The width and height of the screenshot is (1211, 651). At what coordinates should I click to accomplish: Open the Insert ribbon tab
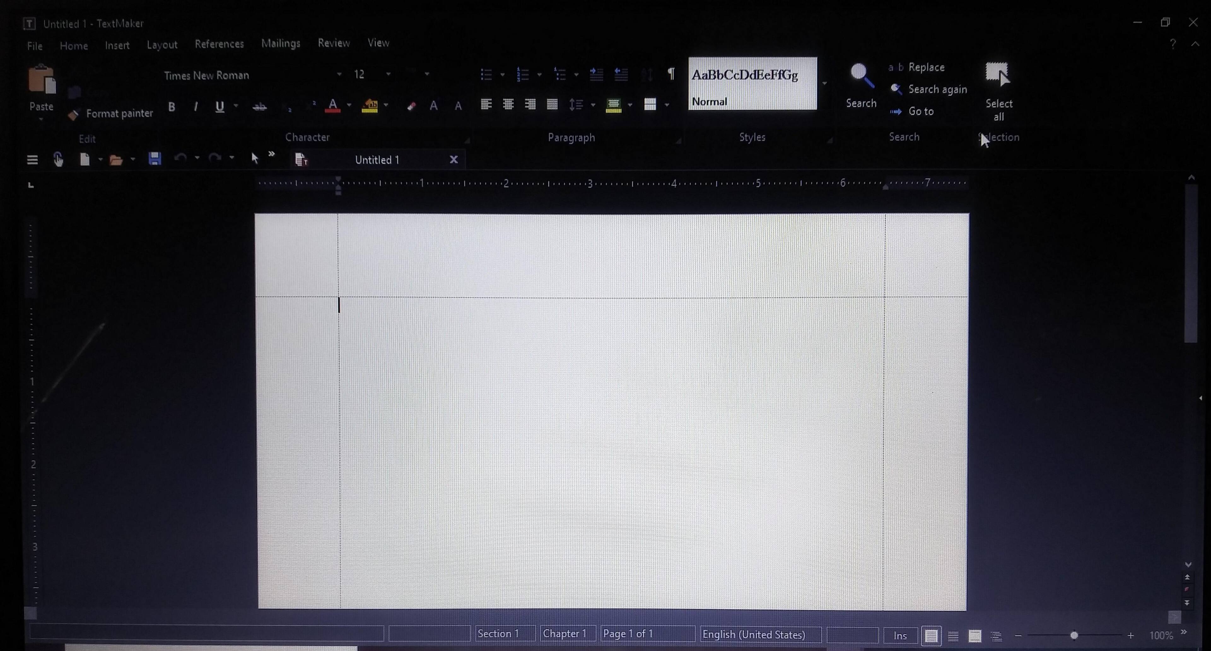tap(117, 46)
